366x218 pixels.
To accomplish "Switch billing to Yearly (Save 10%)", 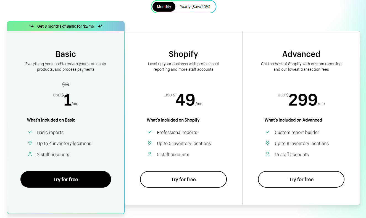I will pos(195,7).
